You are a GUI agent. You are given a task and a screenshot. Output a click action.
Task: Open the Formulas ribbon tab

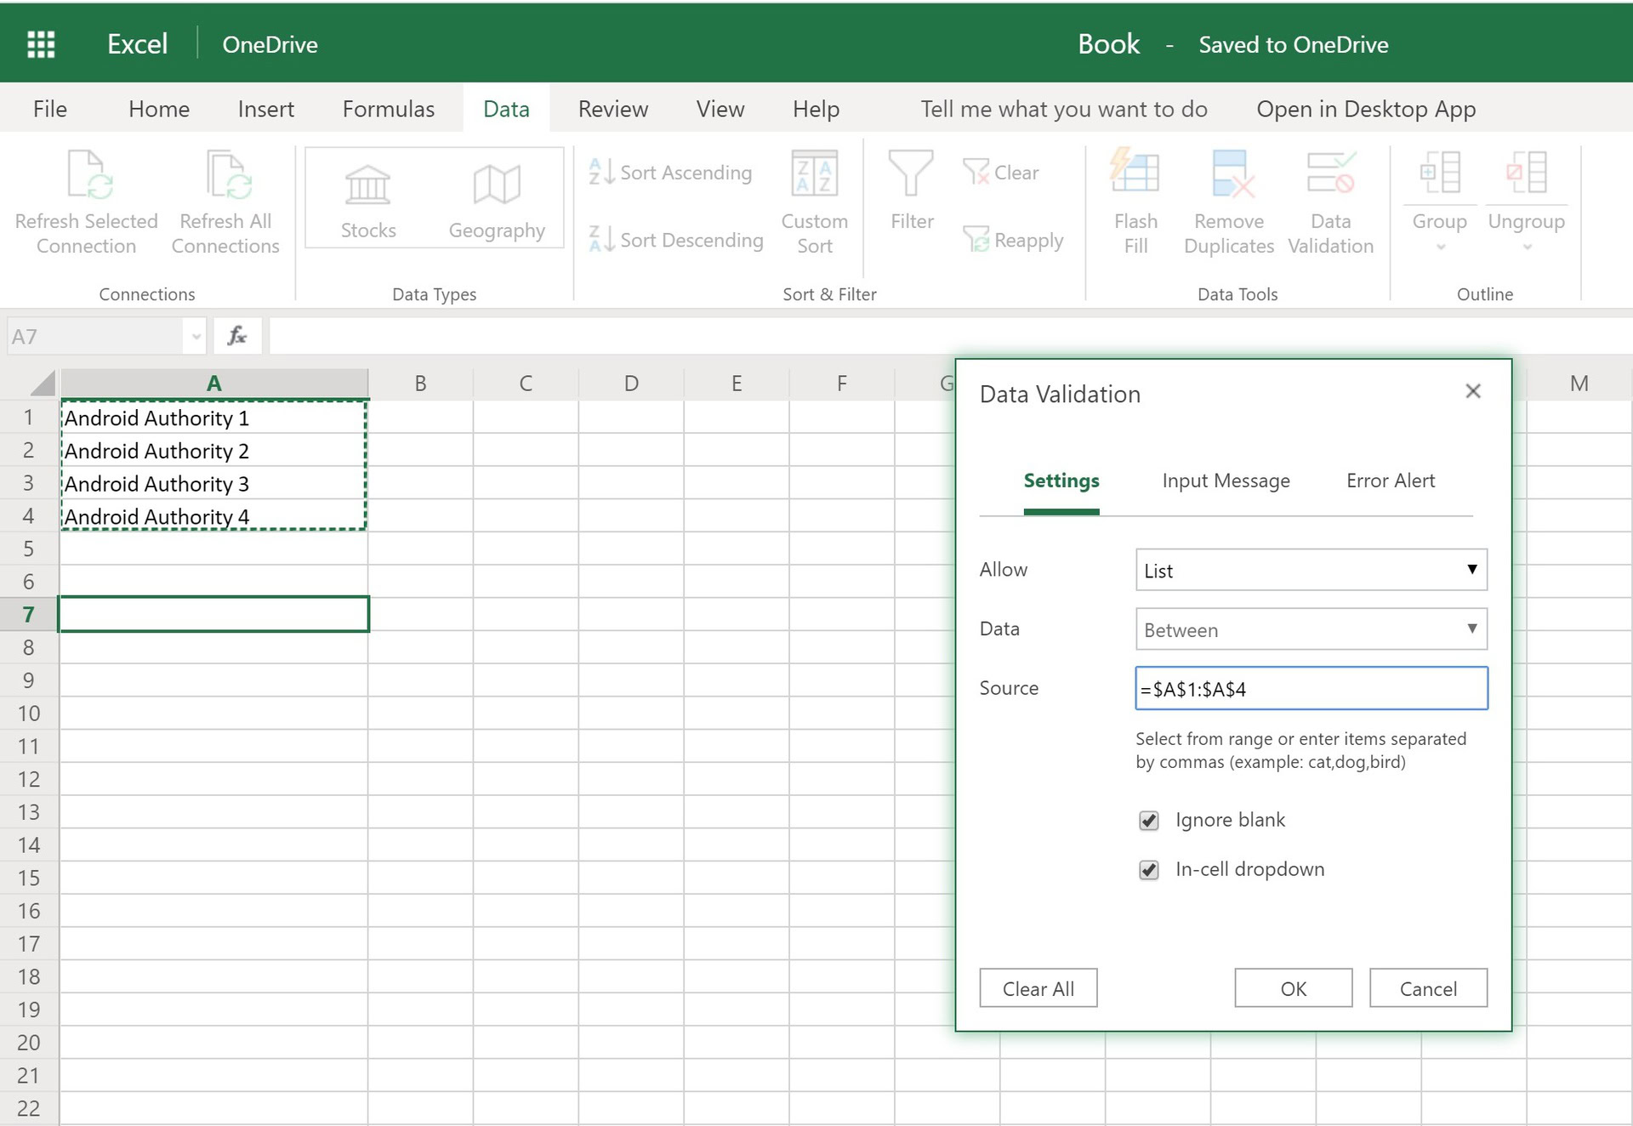click(x=389, y=109)
